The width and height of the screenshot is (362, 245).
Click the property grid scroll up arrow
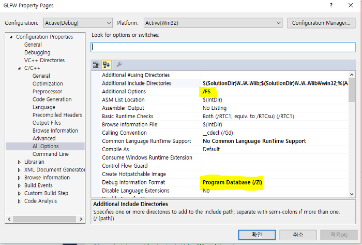coord(352,75)
